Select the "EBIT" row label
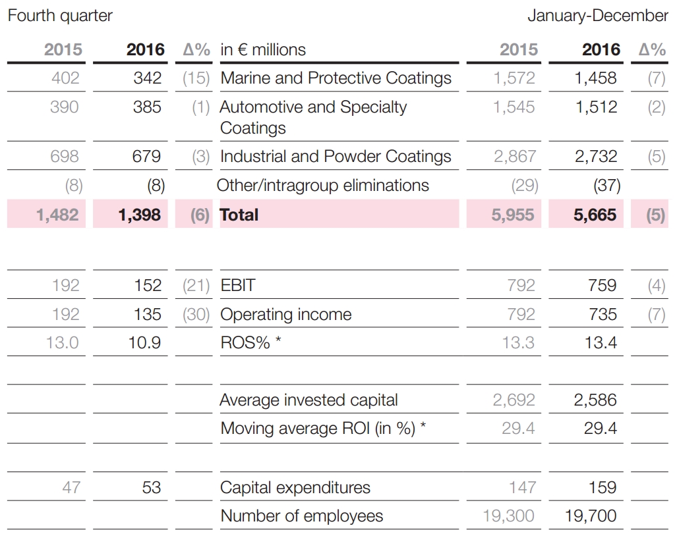 pyautogui.click(x=237, y=286)
